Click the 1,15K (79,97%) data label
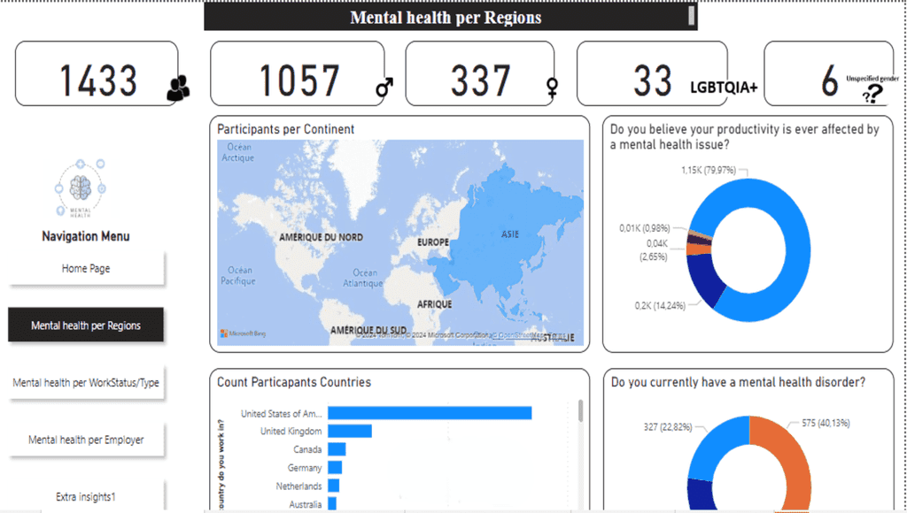This screenshot has height=513, width=907. pyautogui.click(x=708, y=170)
